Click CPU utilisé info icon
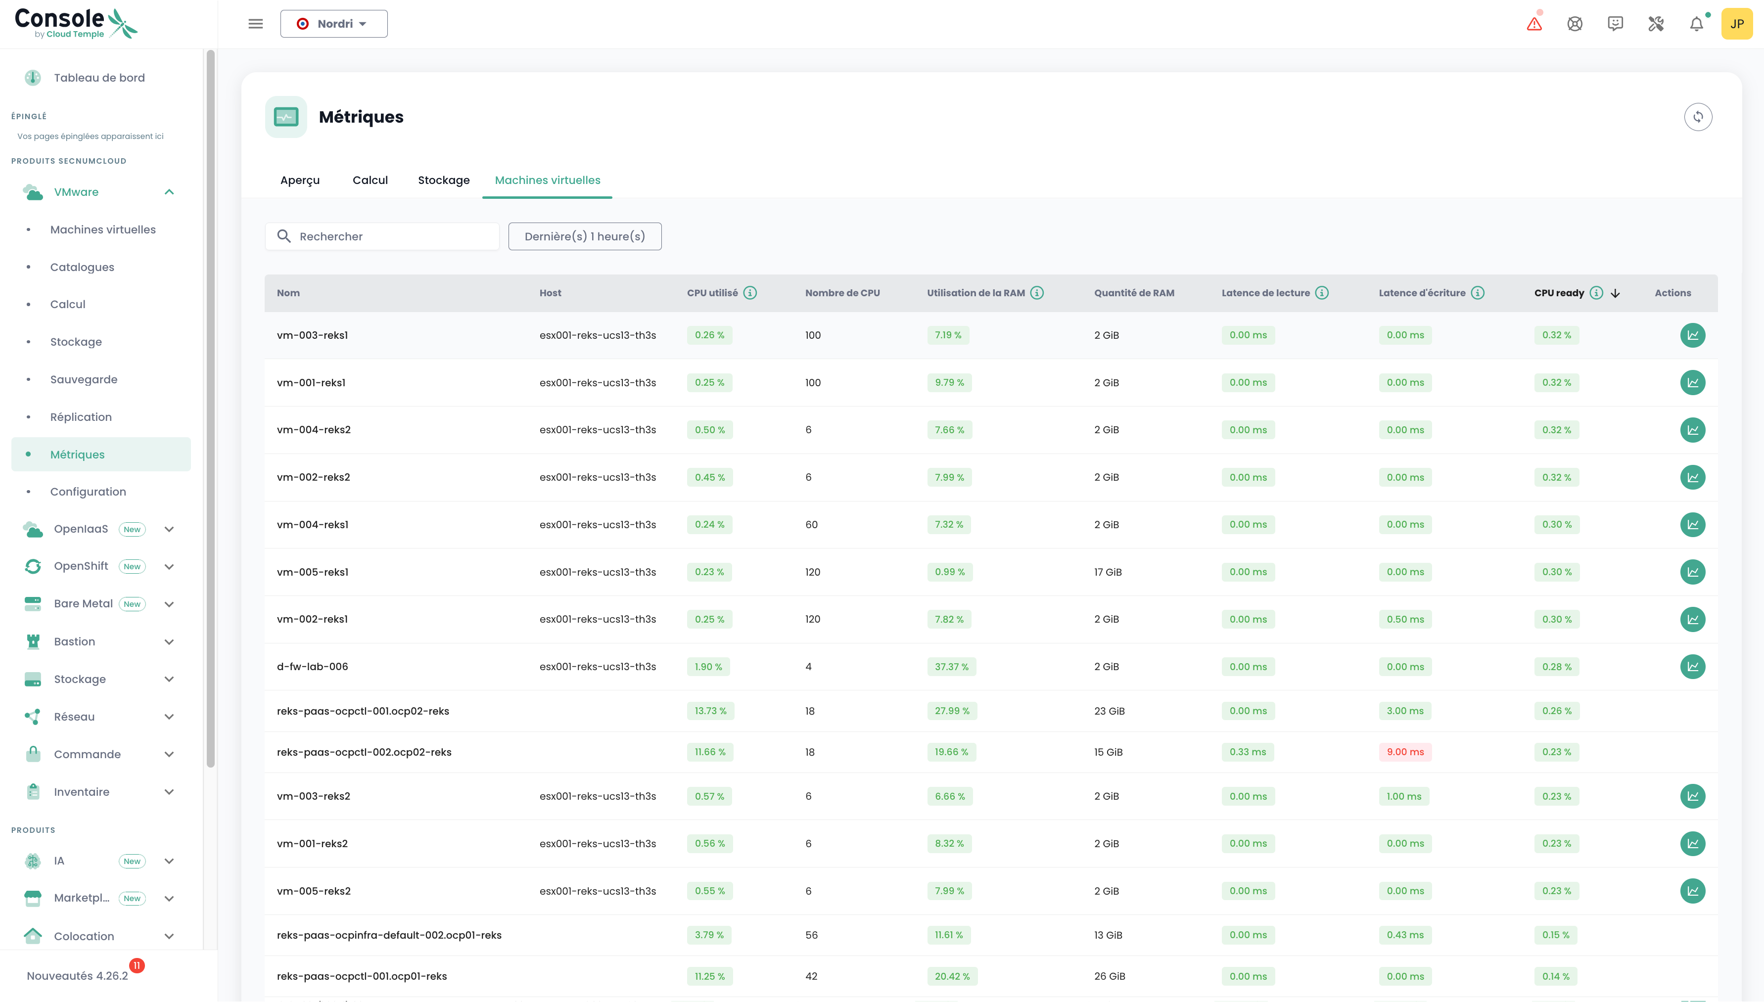Viewport: 1764px width, 1002px height. pos(750,293)
